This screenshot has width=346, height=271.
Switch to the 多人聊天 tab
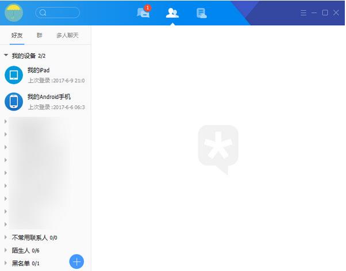pos(67,35)
